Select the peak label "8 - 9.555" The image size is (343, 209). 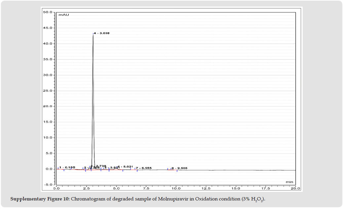pyautogui.click(x=179, y=168)
